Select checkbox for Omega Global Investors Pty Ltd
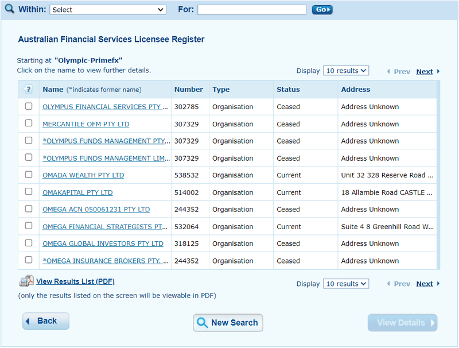 [x=29, y=243]
